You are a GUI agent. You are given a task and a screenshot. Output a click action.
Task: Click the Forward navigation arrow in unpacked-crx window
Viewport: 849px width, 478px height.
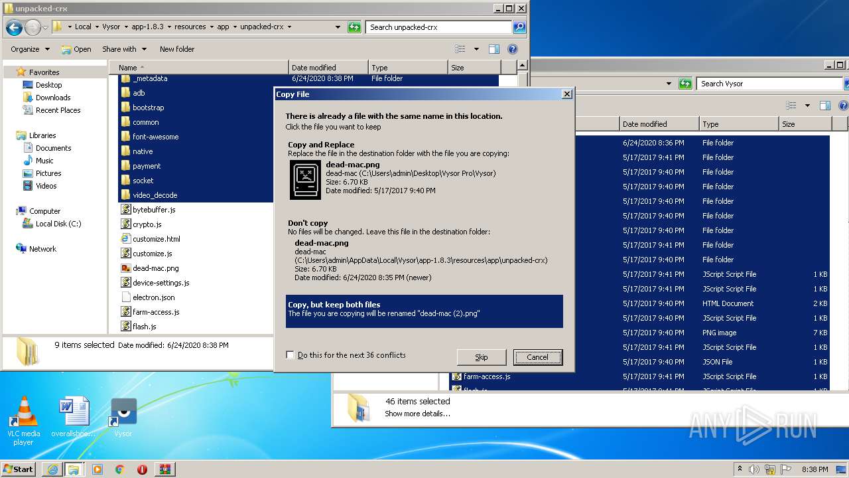(x=32, y=27)
